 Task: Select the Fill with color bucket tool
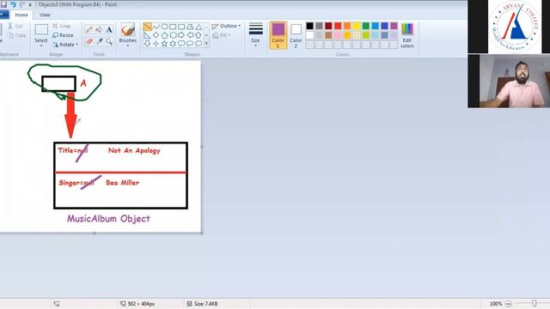(x=99, y=30)
